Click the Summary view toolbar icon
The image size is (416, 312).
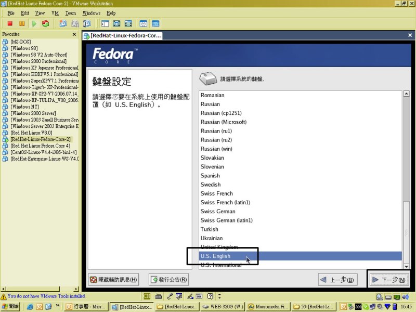click(144, 23)
